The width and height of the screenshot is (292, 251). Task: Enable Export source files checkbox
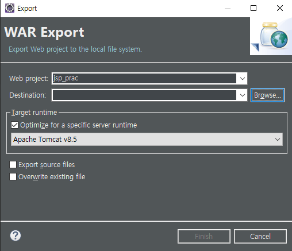tap(13, 164)
